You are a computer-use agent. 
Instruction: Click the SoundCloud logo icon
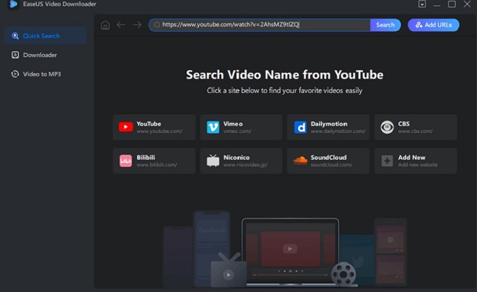[301, 160]
